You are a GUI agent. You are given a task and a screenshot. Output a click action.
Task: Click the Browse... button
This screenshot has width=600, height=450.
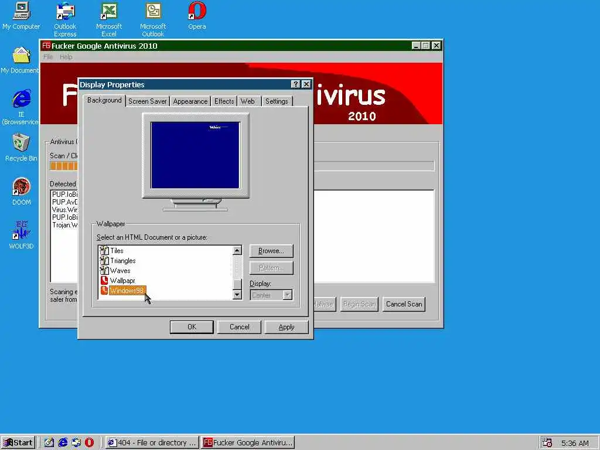tap(271, 251)
